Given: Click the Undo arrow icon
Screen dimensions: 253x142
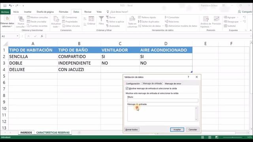Looking at the screenshot, I should [x=10, y=6].
